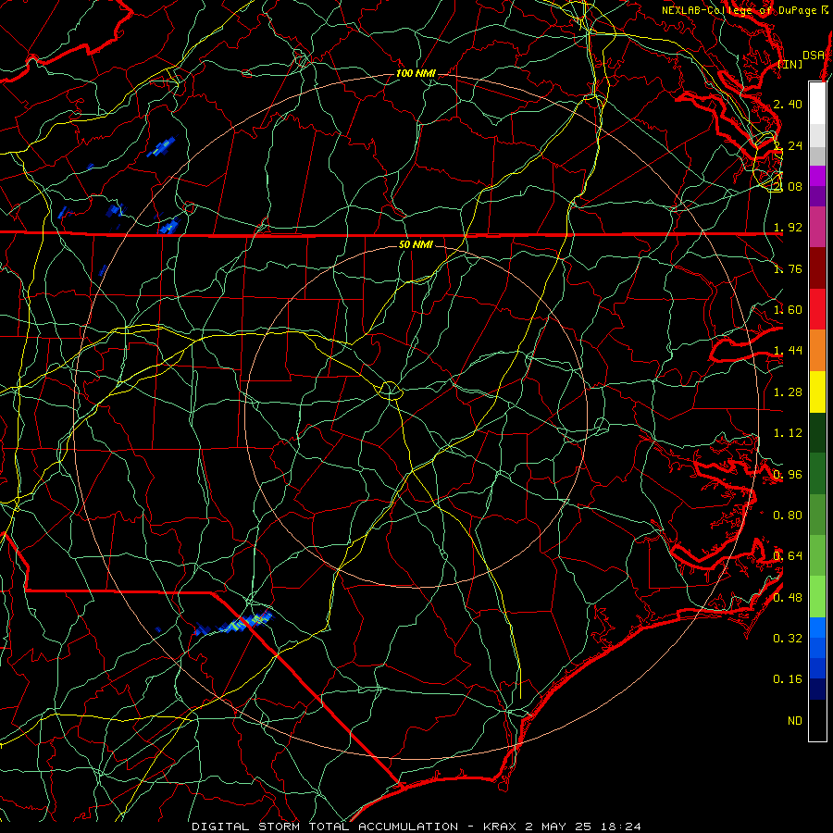Pick the white swatch atop the legend

[817, 104]
